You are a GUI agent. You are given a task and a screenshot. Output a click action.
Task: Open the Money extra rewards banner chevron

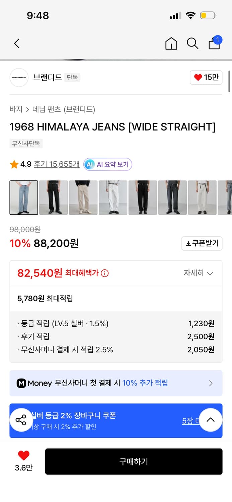(x=210, y=383)
